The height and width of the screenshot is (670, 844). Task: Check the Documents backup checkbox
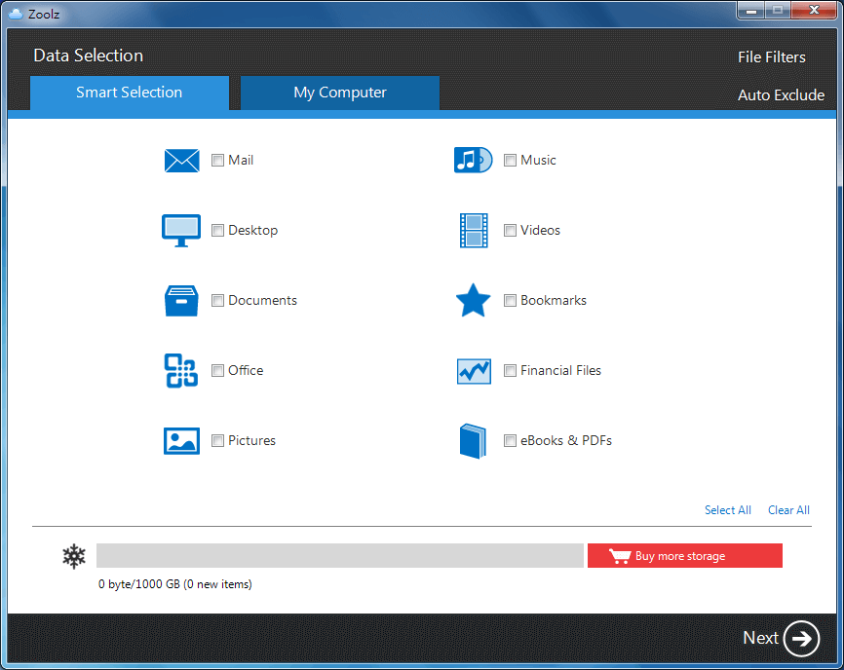217,301
